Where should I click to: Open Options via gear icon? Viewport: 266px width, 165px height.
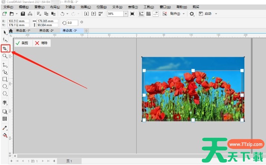(192, 14)
